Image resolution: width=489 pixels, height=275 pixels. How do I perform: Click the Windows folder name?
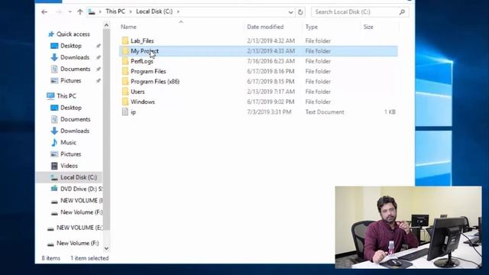[x=143, y=102]
